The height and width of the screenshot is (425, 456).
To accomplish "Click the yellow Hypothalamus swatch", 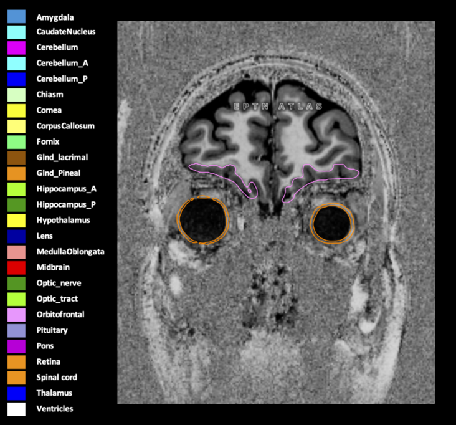I will click(16, 221).
